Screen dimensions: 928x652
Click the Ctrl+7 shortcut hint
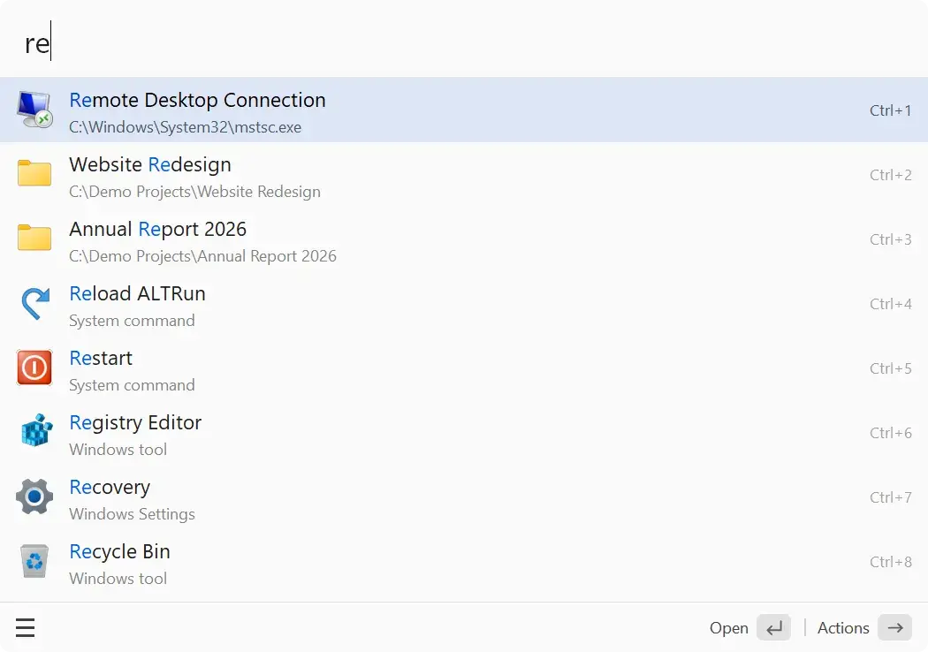890,497
